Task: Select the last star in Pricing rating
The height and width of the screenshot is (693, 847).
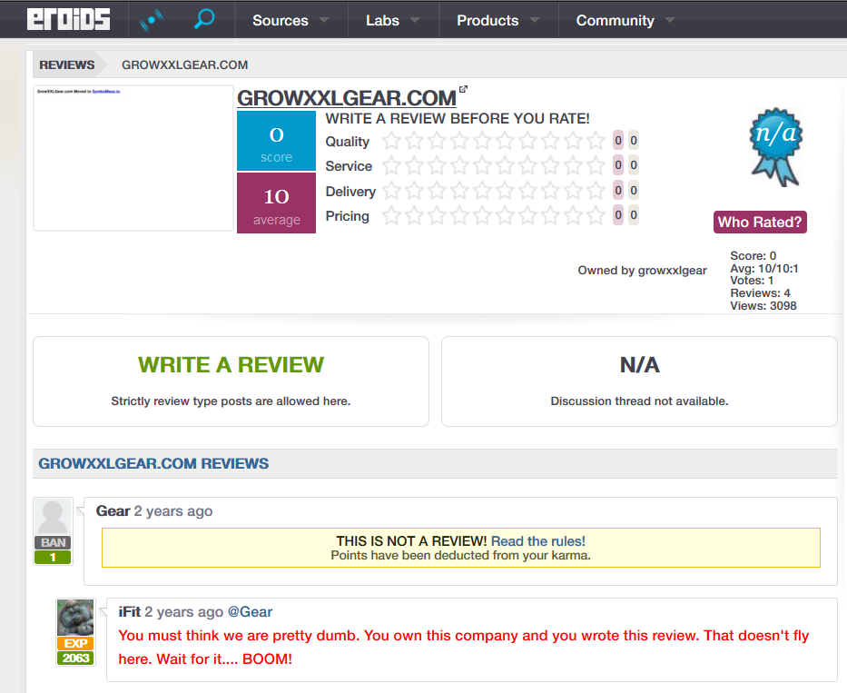Action: coord(596,215)
